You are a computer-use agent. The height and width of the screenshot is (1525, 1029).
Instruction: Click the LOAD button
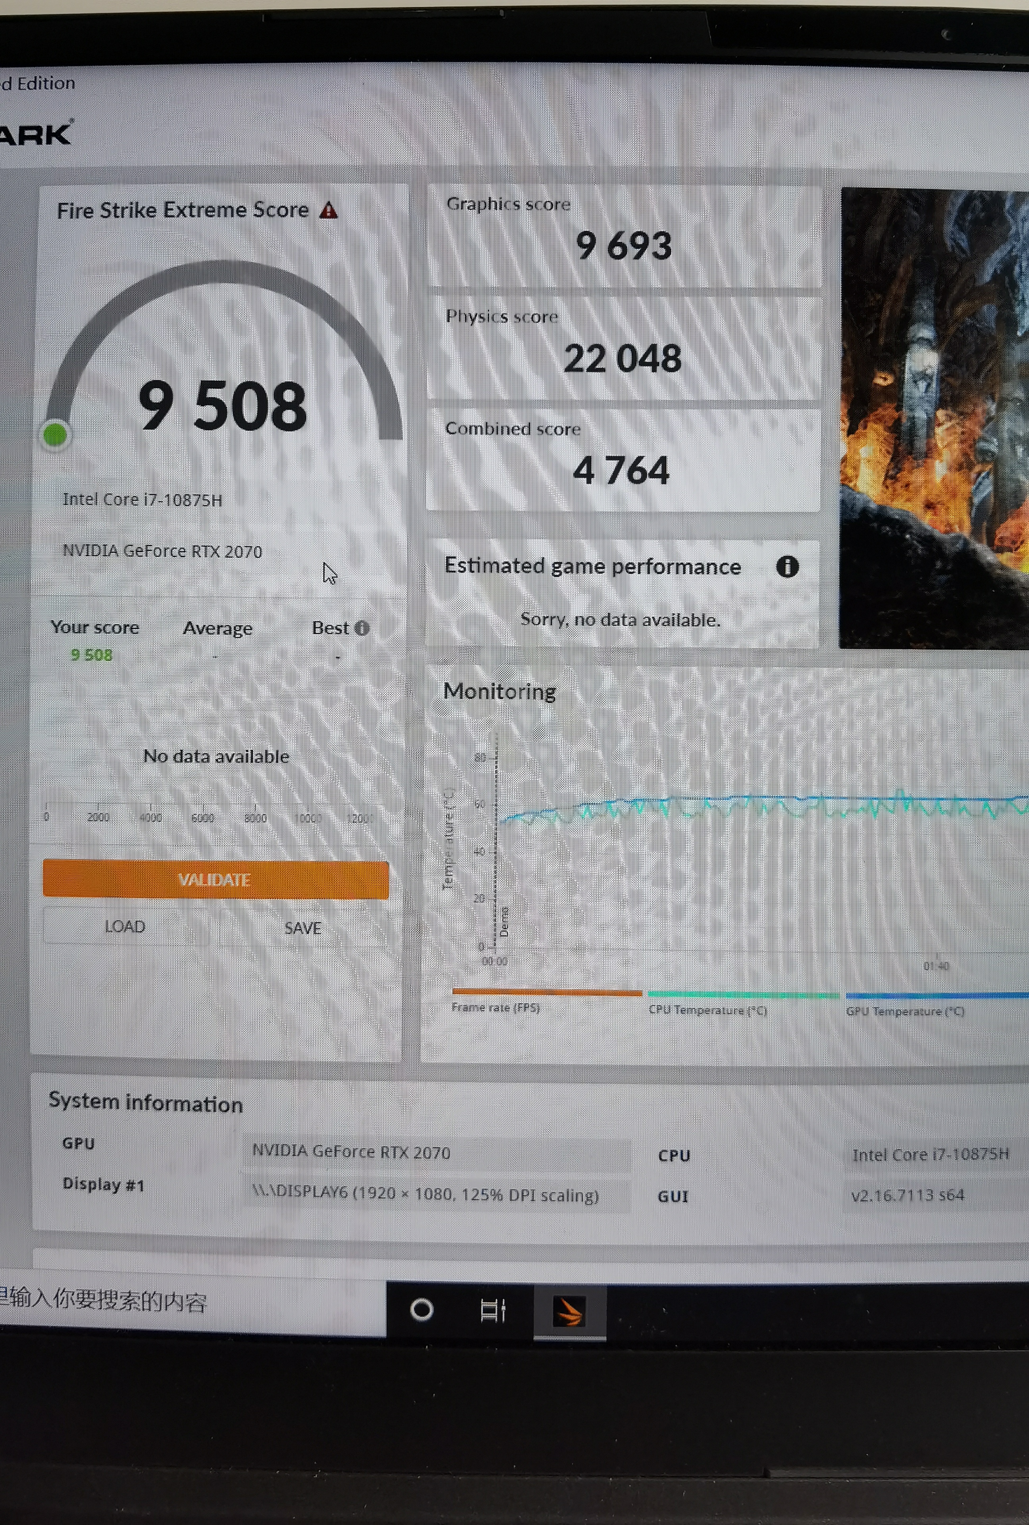pyautogui.click(x=125, y=927)
